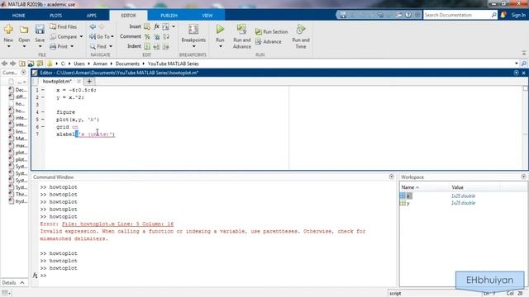Click the smart indent icon
This screenshot has width=529, height=297.
[147, 46]
